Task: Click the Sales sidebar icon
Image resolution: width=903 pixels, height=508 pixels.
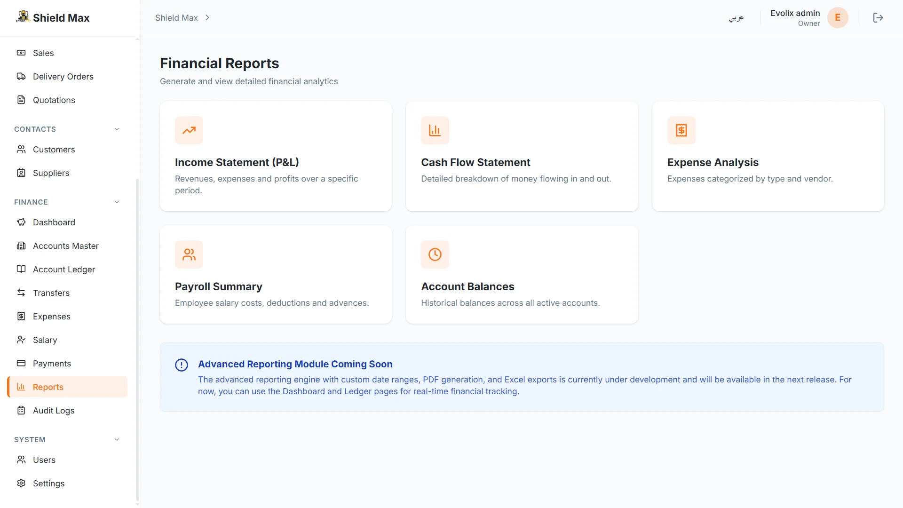Action: tap(21, 53)
